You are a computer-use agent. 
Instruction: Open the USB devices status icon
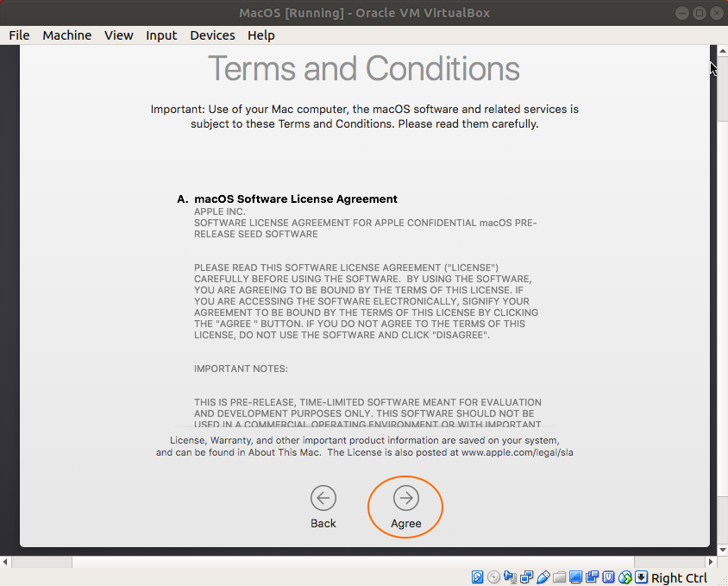[x=543, y=577]
